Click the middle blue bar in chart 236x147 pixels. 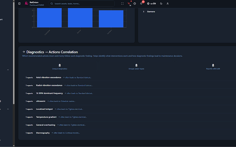[80, 18]
